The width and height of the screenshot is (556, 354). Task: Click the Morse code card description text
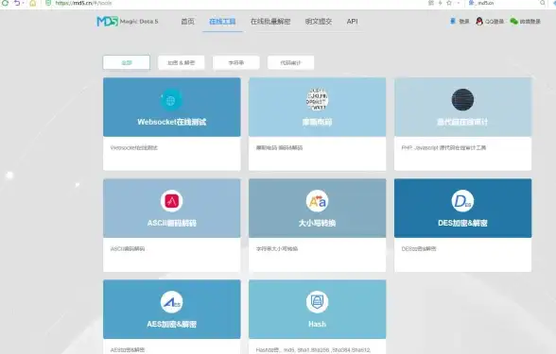[x=280, y=147]
